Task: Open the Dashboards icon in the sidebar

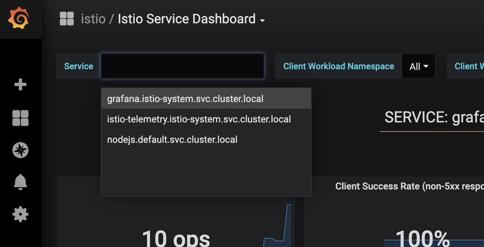Action: [20, 117]
